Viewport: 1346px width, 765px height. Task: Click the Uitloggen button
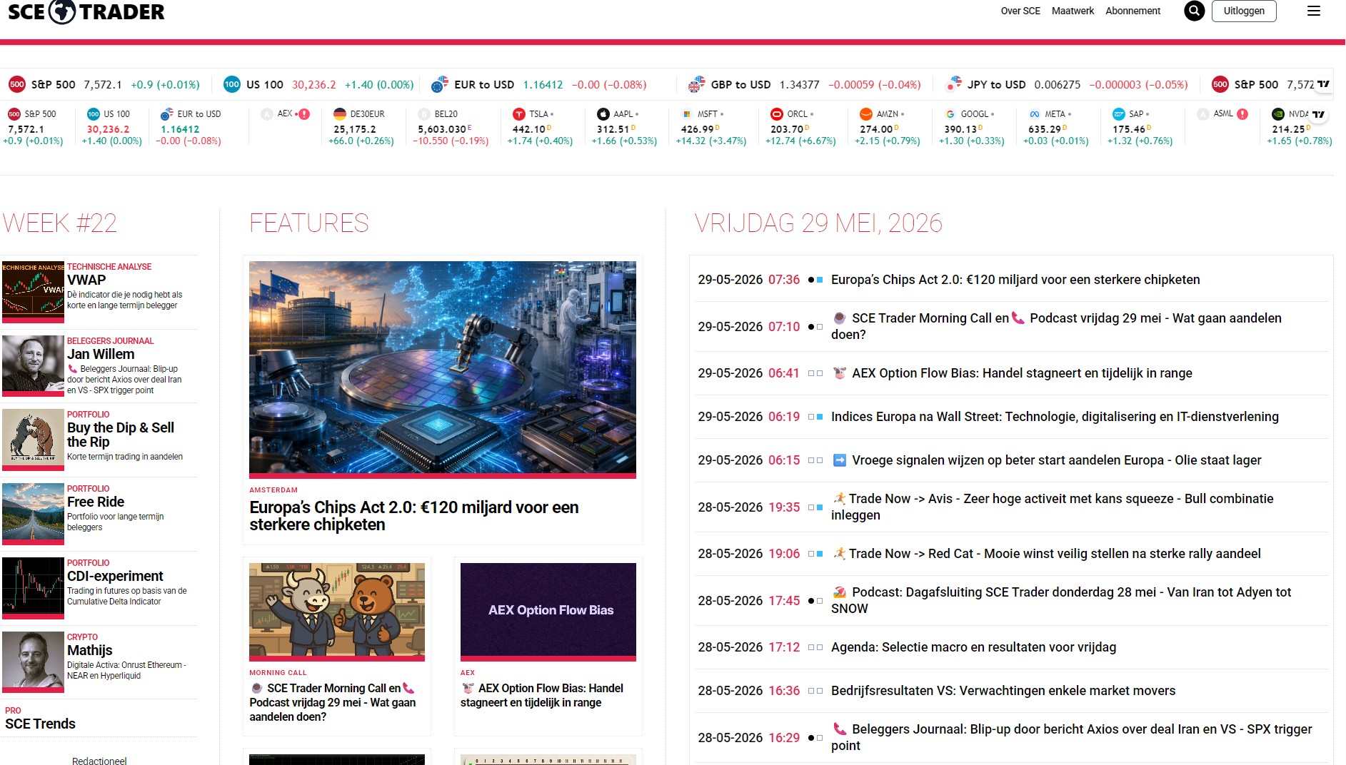pyautogui.click(x=1244, y=11)
